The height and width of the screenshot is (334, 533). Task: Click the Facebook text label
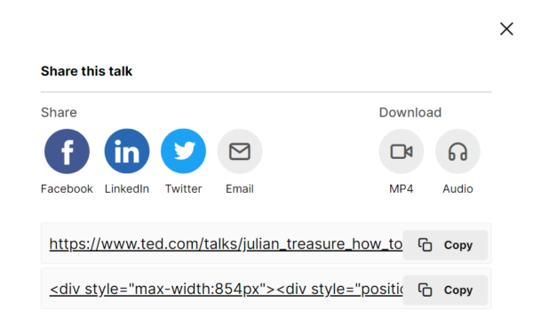[67, 188]
